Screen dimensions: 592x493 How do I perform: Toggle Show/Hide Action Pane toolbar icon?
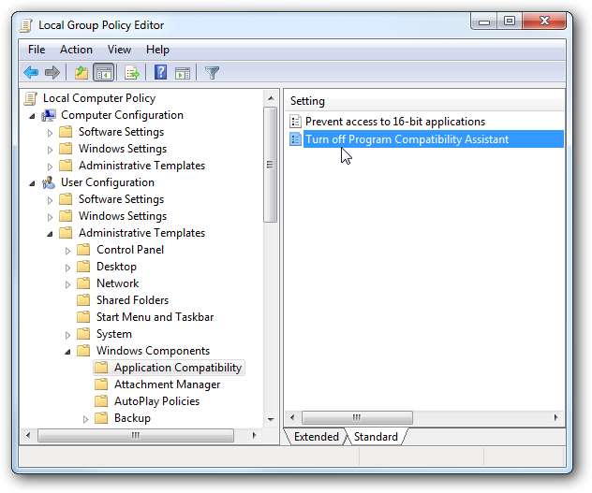click(183, 72)
